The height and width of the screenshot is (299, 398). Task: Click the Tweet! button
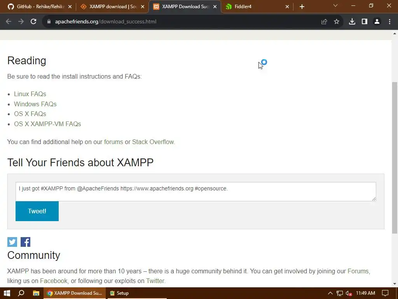pyautogui.click(x=37, y=211)
